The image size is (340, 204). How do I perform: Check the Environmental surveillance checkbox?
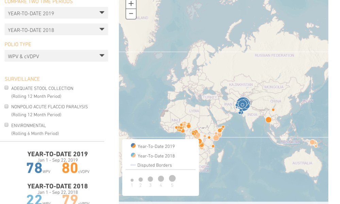tap(6, 125)
